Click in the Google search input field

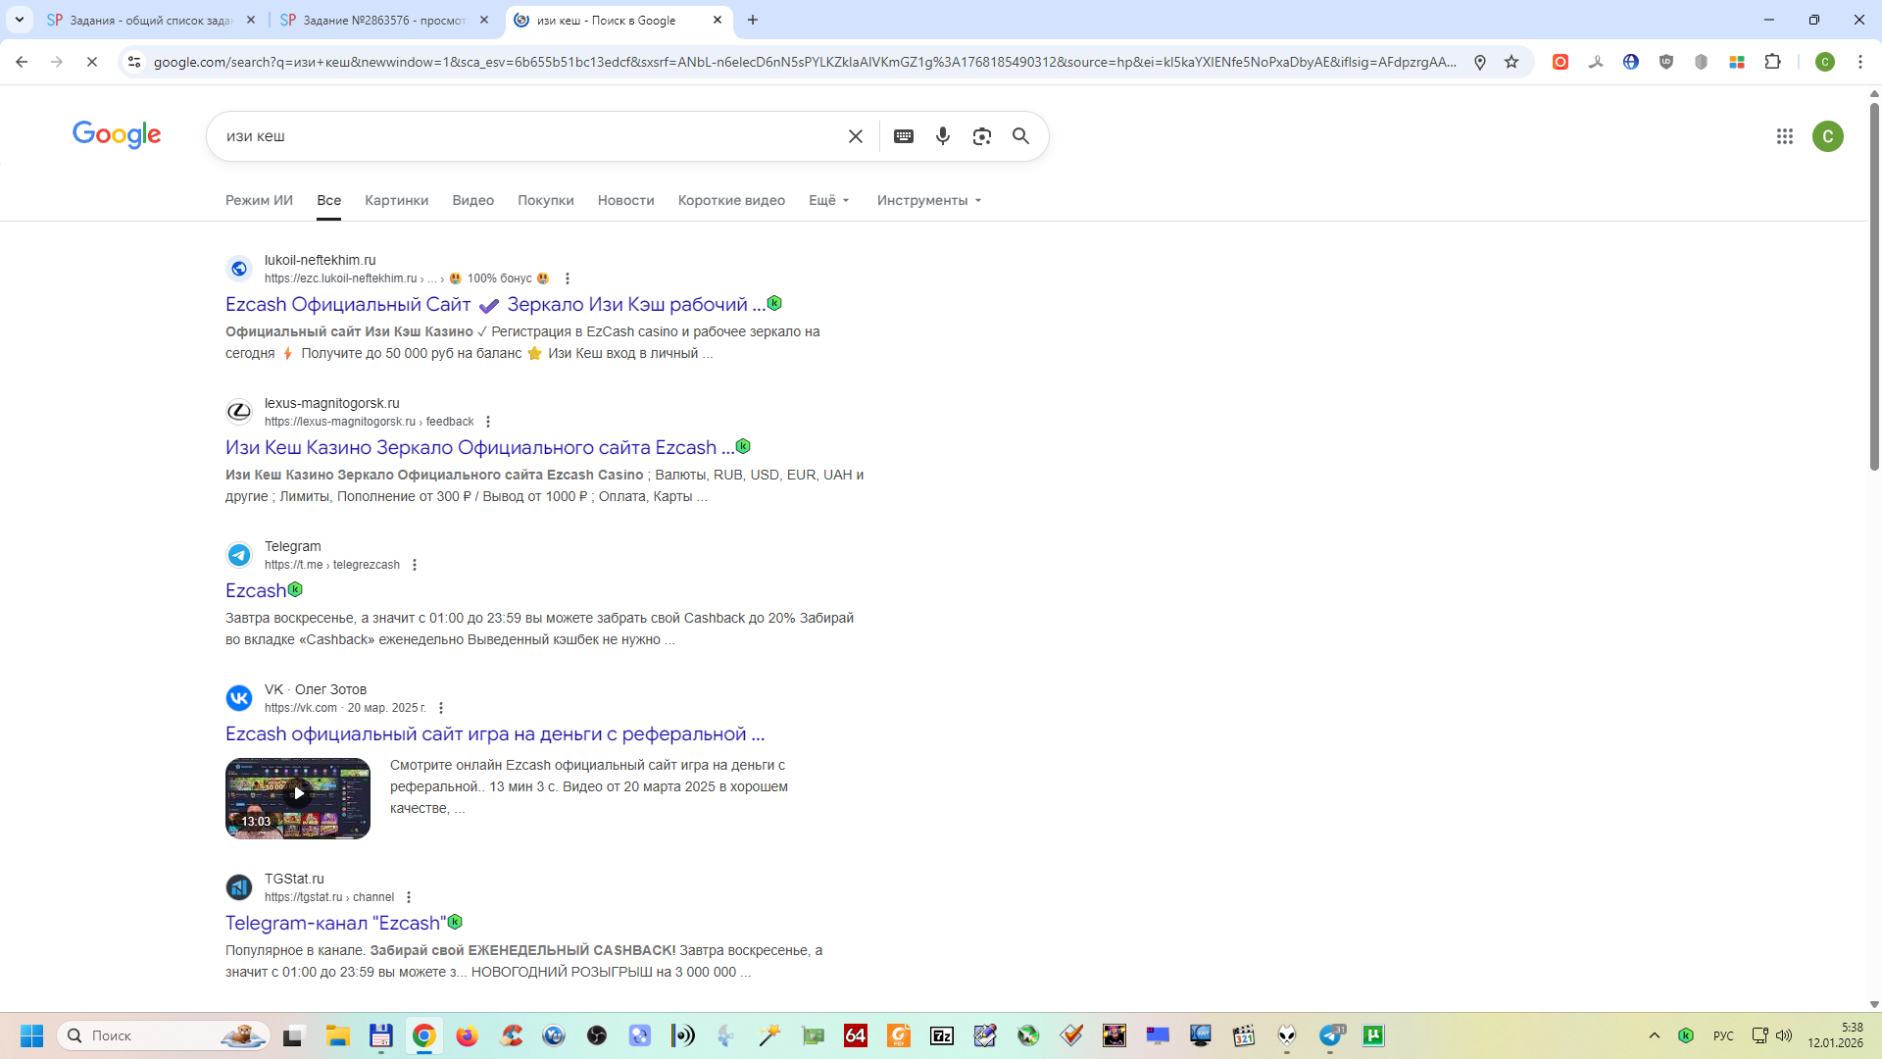tap(529, 136)
